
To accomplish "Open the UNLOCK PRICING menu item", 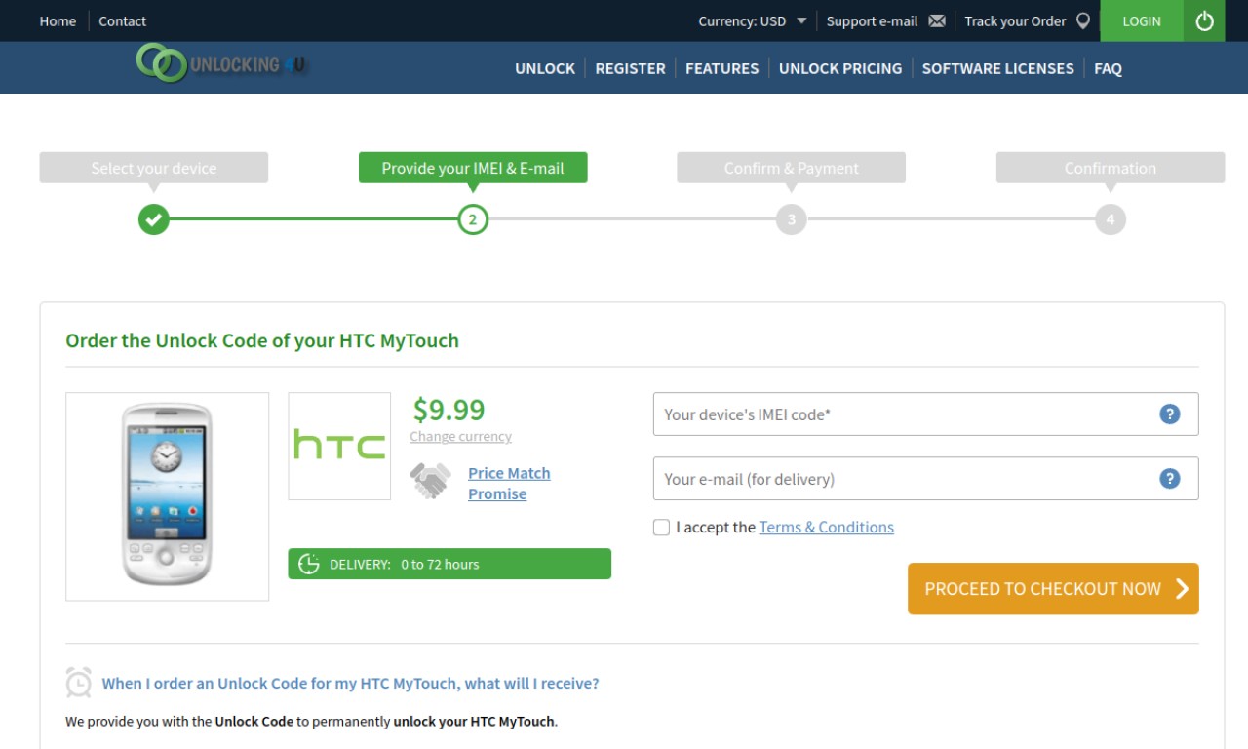I will [x=840, y=68].
